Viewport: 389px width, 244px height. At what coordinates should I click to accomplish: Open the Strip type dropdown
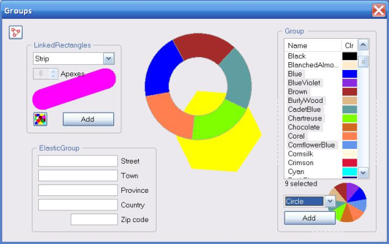coord(109,59)
